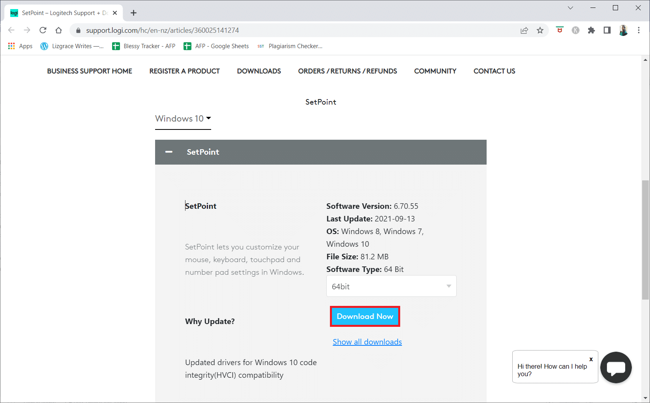Share this page using the share icon
650x403 pixels.
point(524,30)
